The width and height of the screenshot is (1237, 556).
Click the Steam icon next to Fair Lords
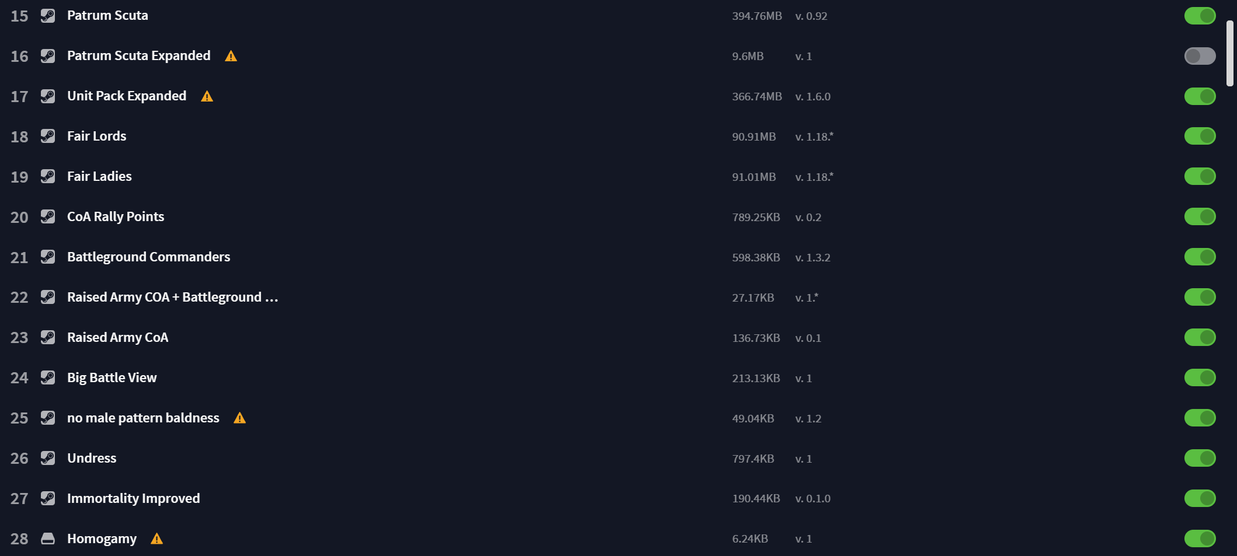[48, 137]
